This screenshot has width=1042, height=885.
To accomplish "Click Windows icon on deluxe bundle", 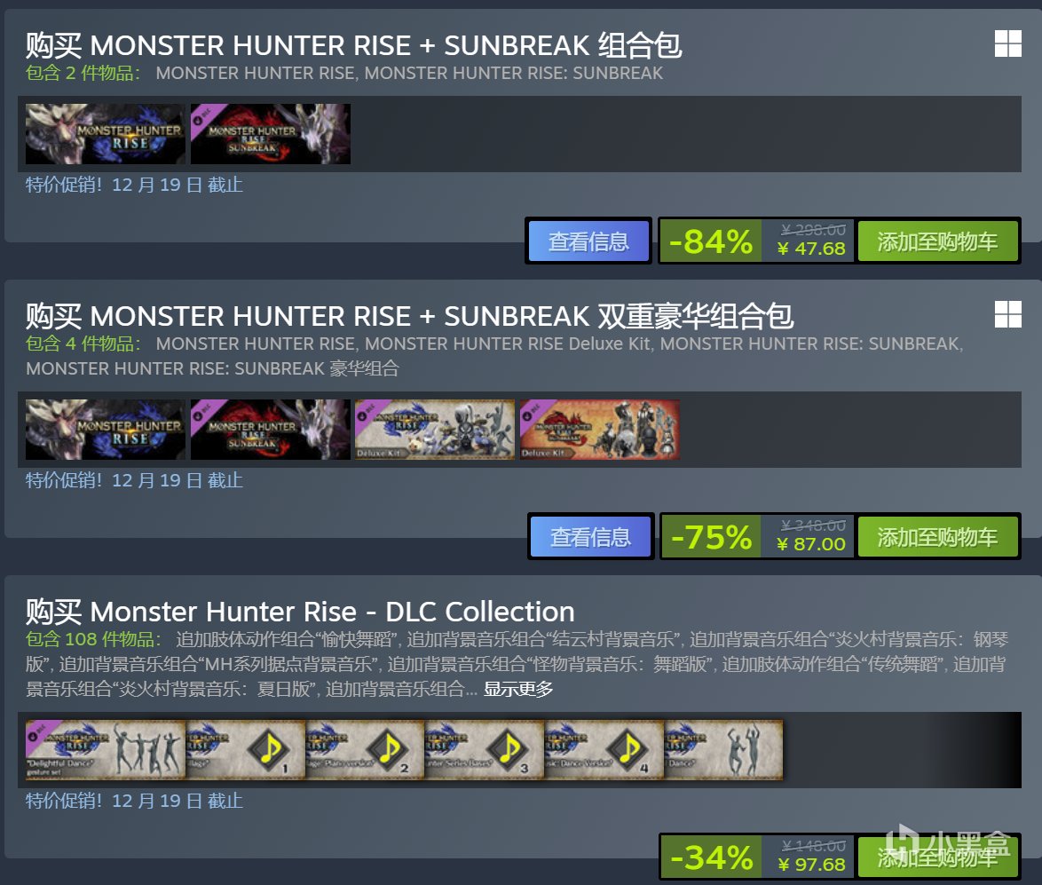I will (1007, 314).
